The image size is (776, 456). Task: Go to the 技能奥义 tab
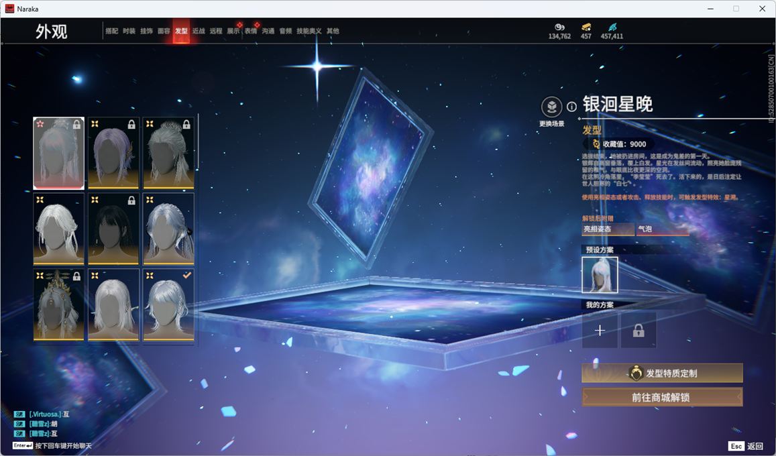point(309,31)
